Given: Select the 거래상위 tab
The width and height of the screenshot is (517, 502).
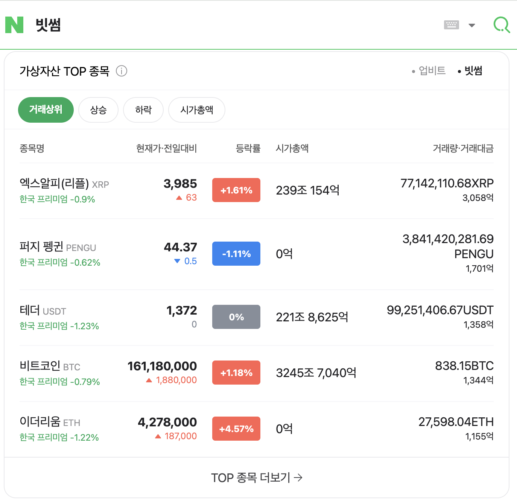Looking at the screenshot, I should click(x=46, y=110).
